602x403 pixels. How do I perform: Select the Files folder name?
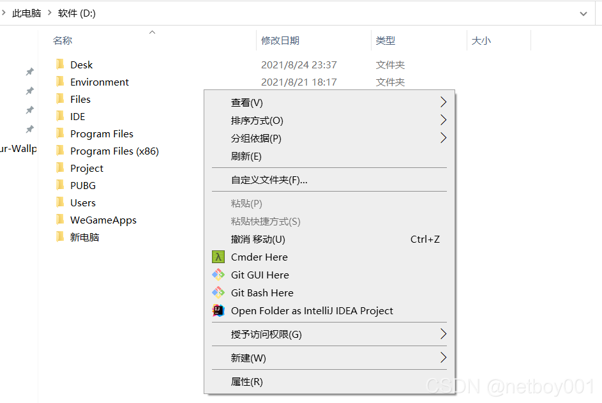[x=80, y=100]
